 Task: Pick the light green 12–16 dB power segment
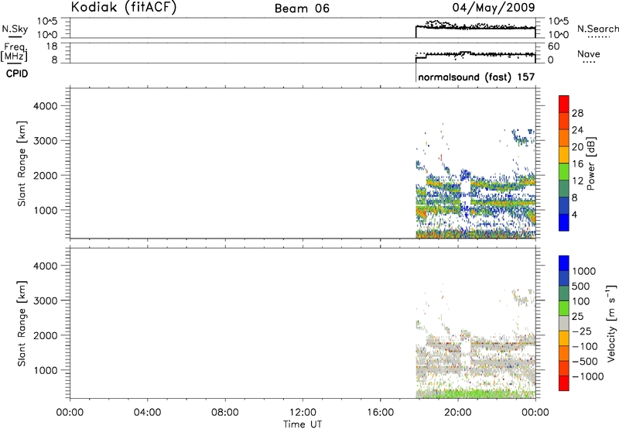click(x=564, y=172)
